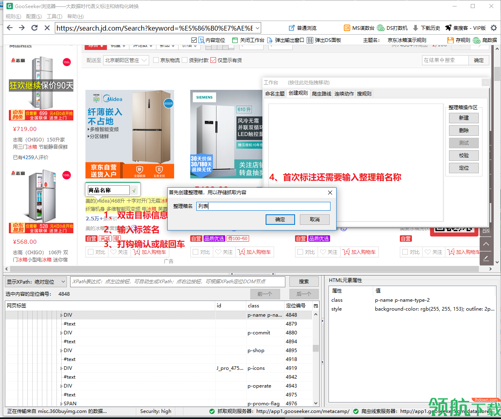The image size is (501, 419).
Task: Click 取消 in the 整理箱 dialog
Action: [315, 220]
